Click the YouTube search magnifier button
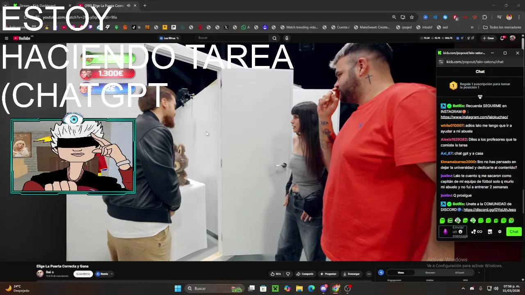525x295 pixels. coord(274,38)
